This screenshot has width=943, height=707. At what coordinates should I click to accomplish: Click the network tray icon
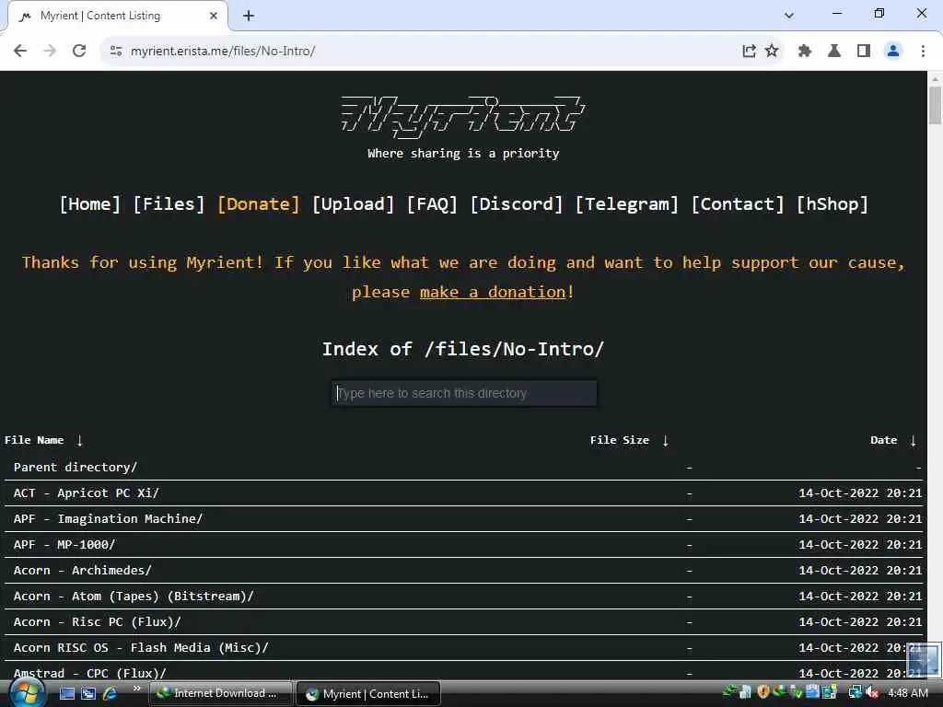(856, 693)
